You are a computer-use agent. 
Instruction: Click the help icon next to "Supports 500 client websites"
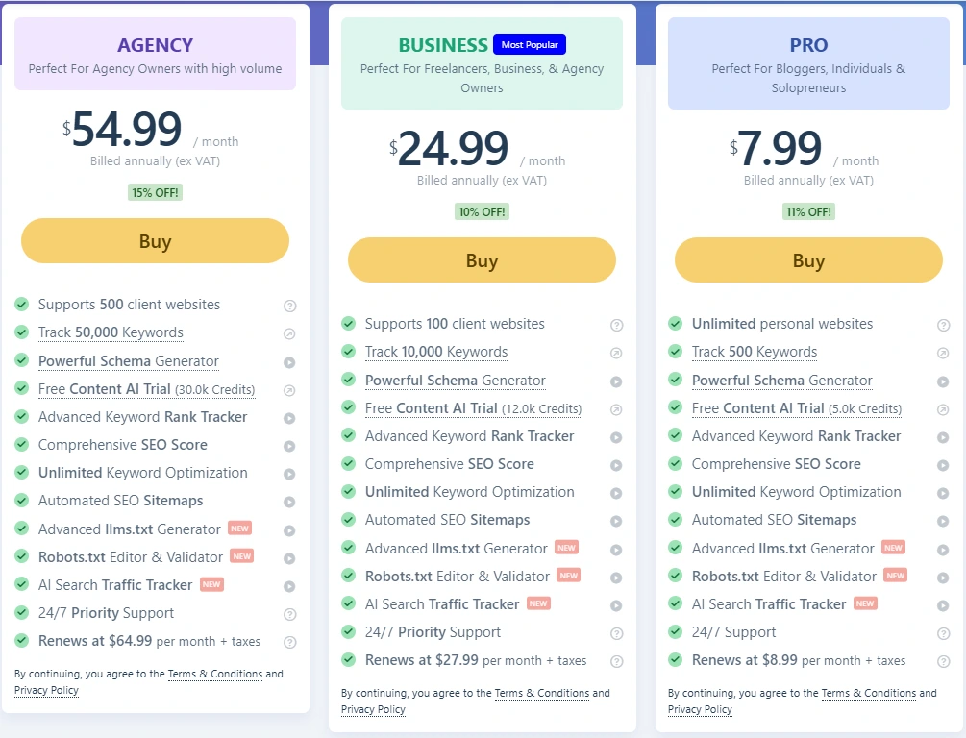(289, 306)
